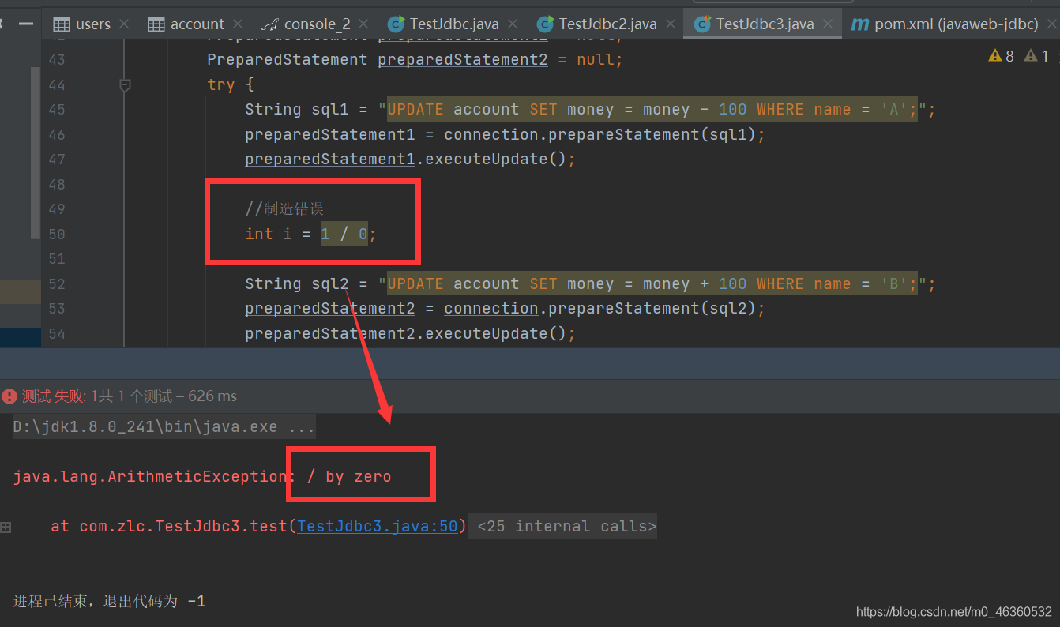Click the Maven pom.xml icon
The image size is (1060, 627).
point(860,24)
